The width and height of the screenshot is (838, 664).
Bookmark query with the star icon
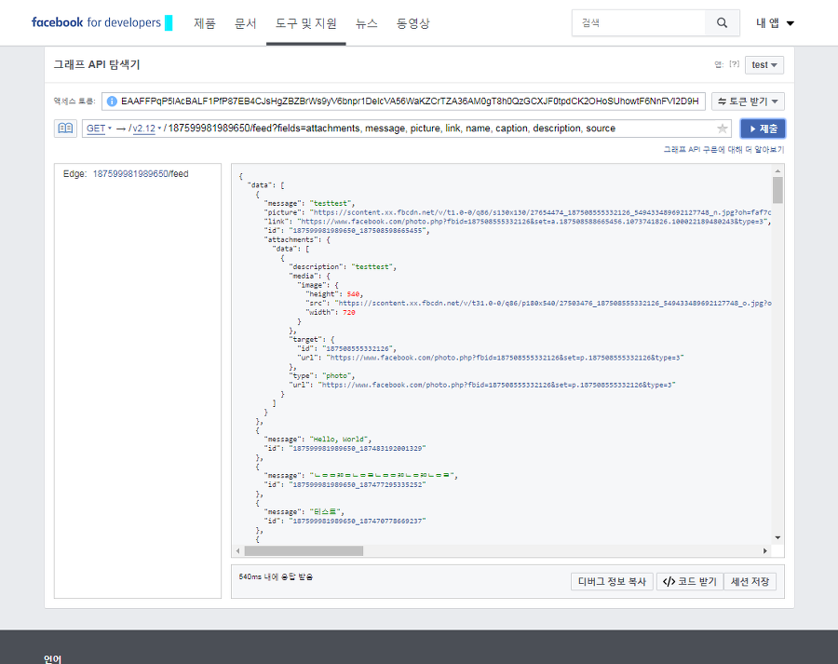point(723,129)
